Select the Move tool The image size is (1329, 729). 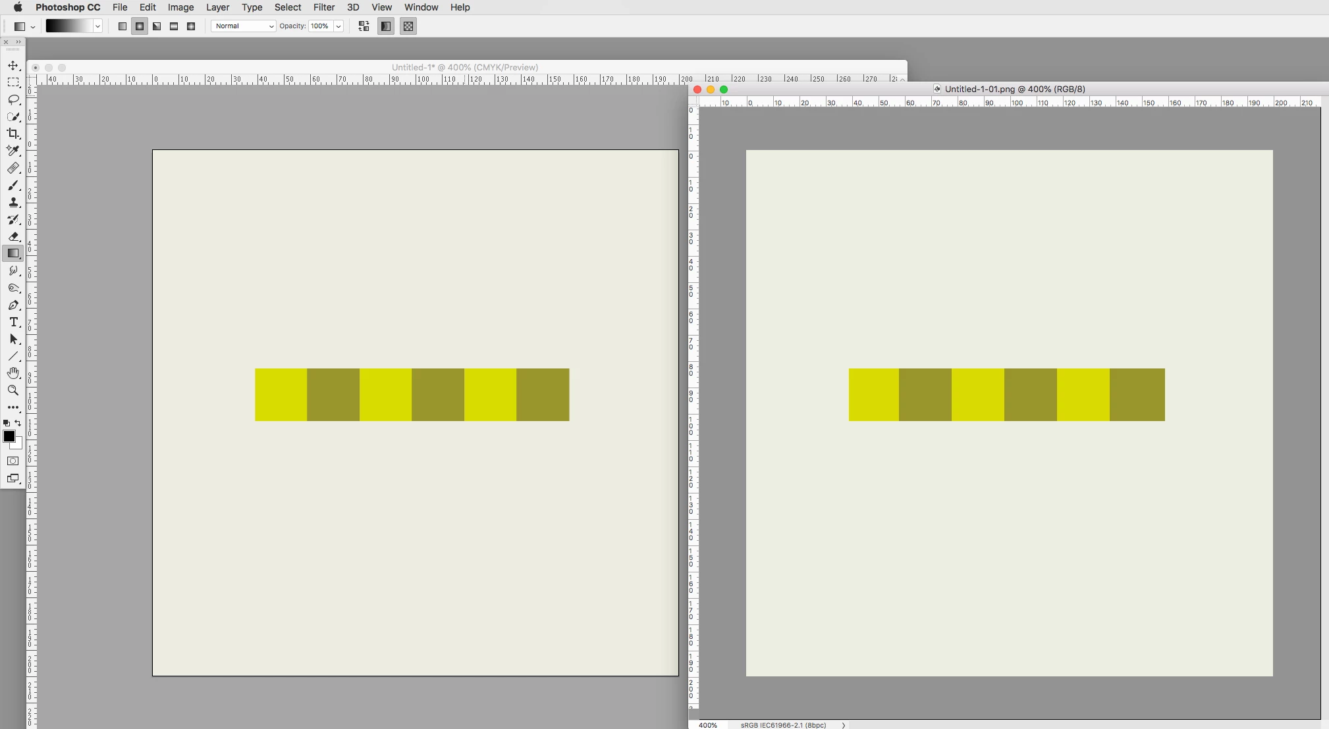pyautogui.click(x=13, y=66)
